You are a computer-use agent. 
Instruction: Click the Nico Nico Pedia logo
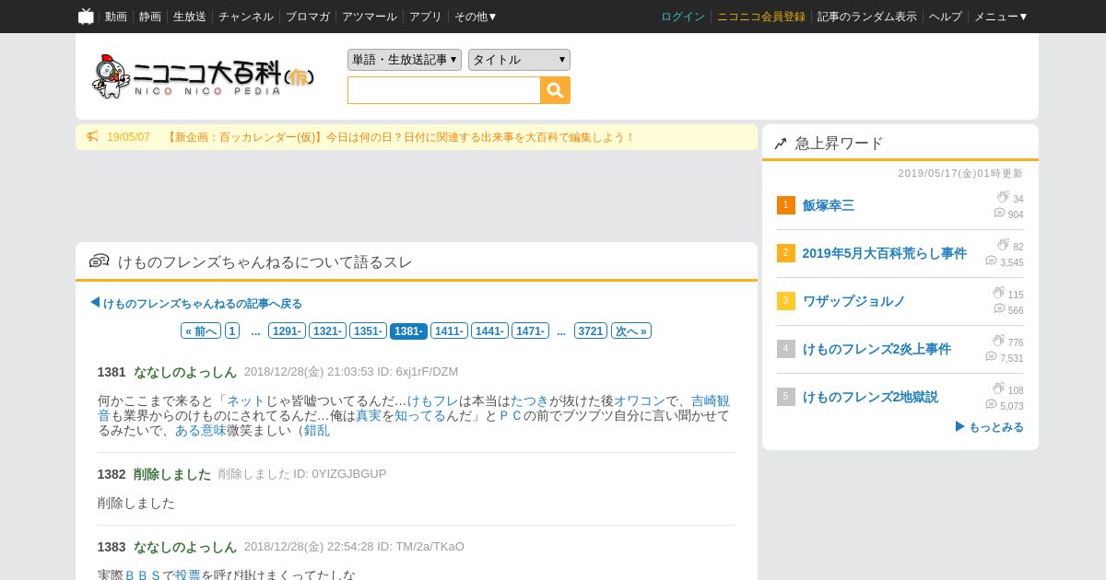click(x=204, y=76)
